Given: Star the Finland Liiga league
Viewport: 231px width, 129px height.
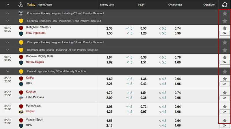Looking at the screenshot, I should tap(225, 71).
